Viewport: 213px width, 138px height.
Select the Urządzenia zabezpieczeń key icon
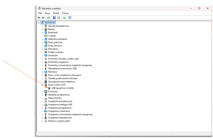click(46, 118)
